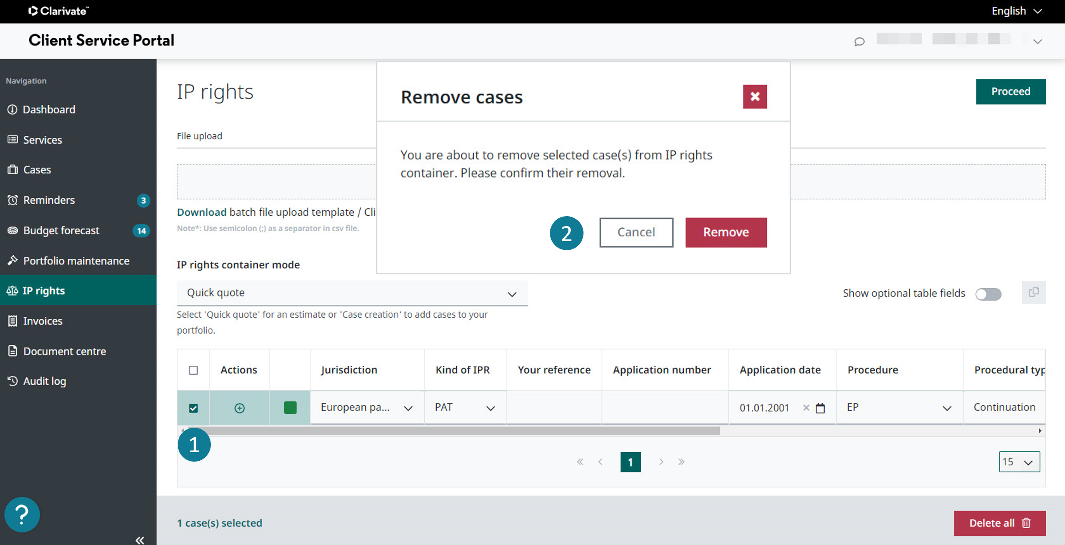
Task: Click the 1 case(s) selected text
Action: point(219,523)
